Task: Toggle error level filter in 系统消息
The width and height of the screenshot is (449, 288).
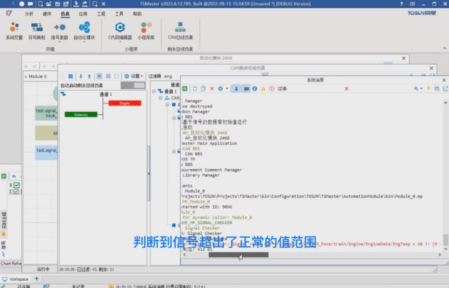Action: pyautogui.click(x=271, y=89)
